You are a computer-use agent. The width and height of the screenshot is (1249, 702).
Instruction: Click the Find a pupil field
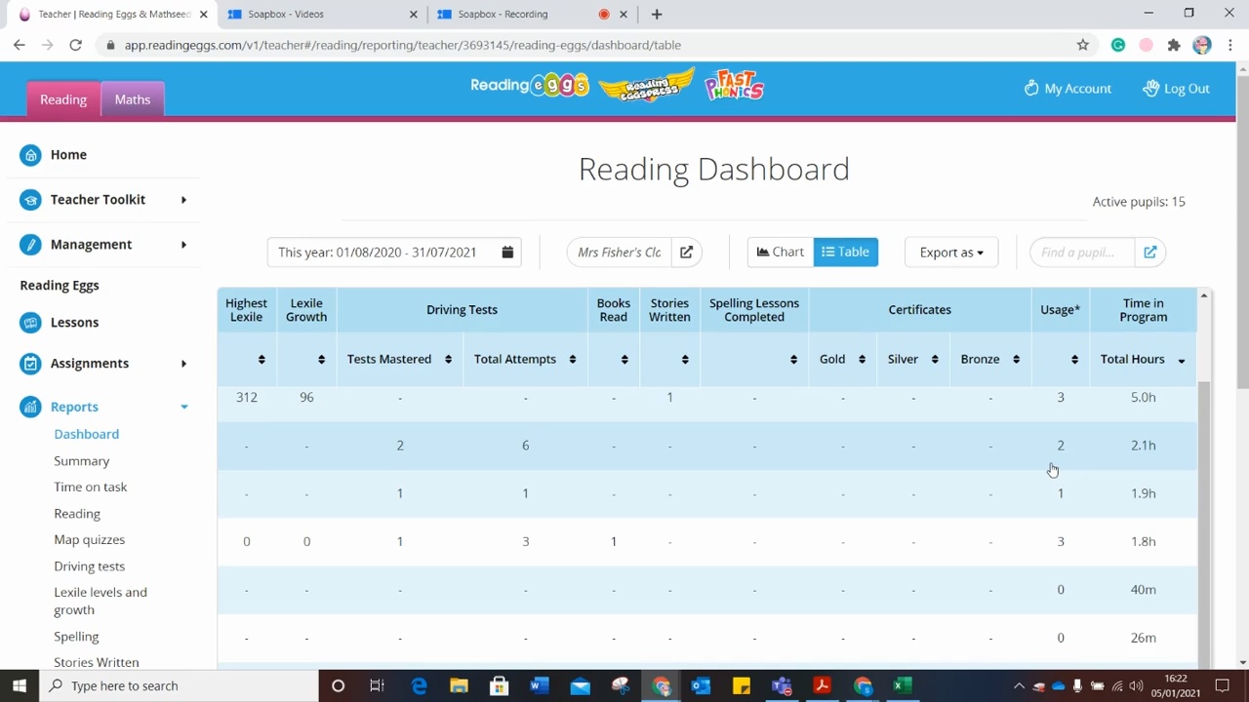[1082, 253]
